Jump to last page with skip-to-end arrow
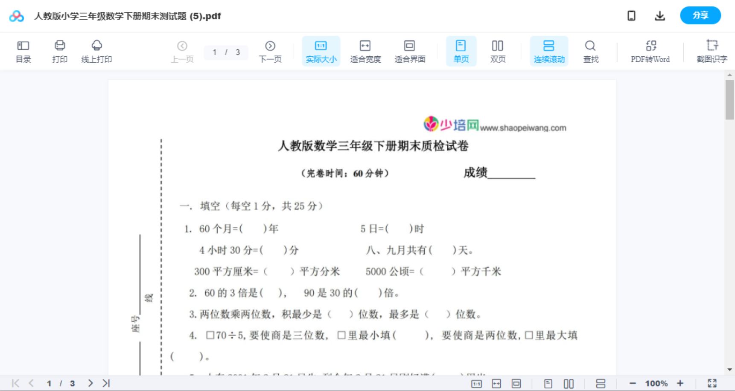This screenshot has width=735, height=391. 105,383
